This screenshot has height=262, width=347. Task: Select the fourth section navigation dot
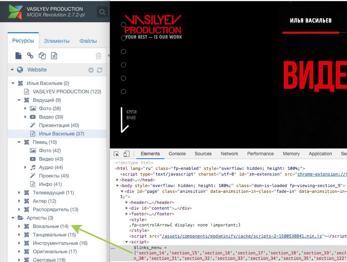coord(123,65)
